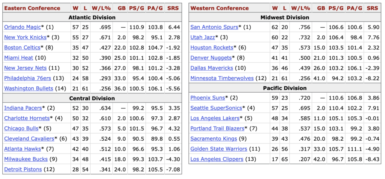Click the Eastern Conference PS/G column header
385x179 pixels.
click(x=137, y=8)
